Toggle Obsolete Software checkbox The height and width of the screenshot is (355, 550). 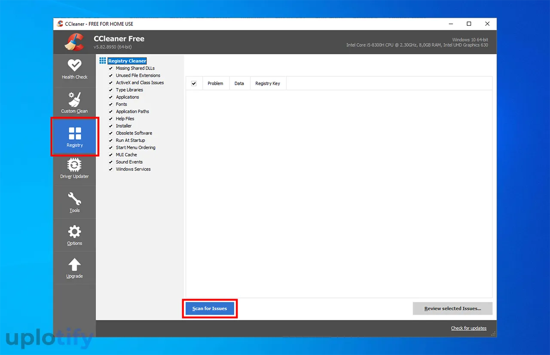coord(110,133)
